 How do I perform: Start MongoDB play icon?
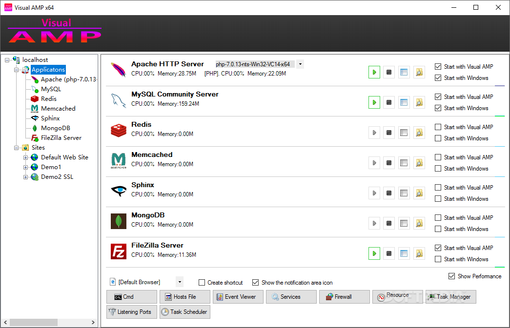374,223
